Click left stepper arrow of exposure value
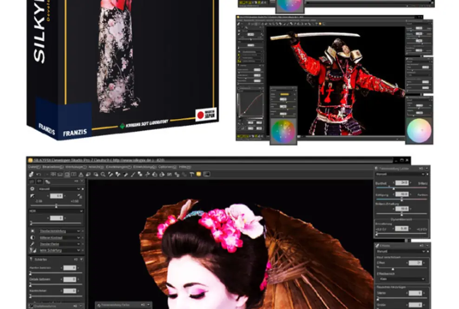 [48, 196]
